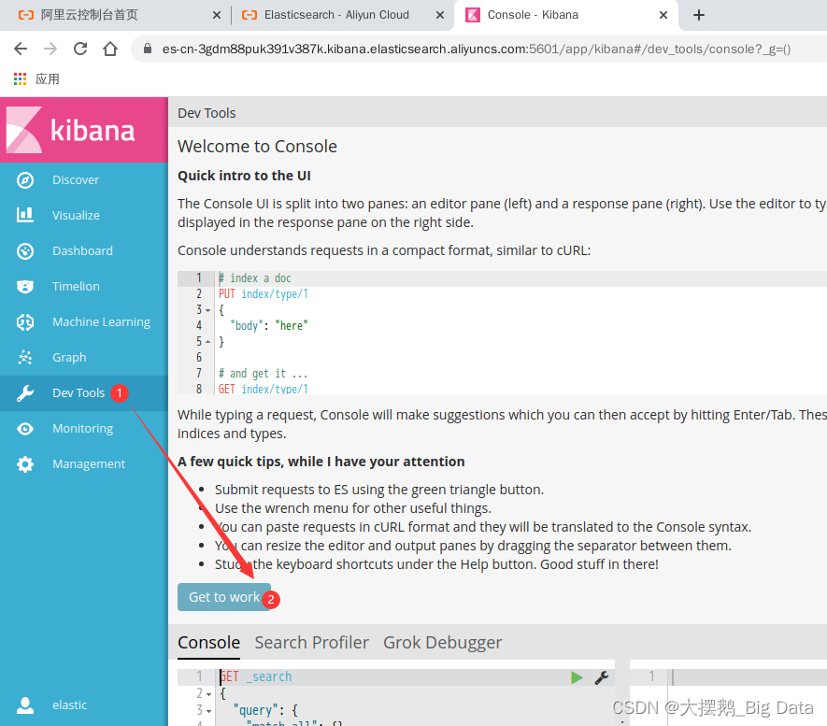The height and width of the screenshot is (726, 827).
Task: Open a new browser tab with plus
Action: [699, 15]
